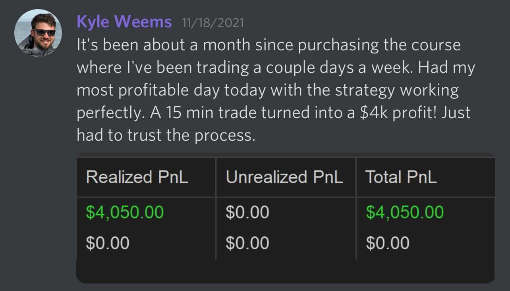Click $0.00 in second row Realized PnL
The width and height of the screenshot is (510, 291).
pyautogui.click(x=108, y=243)
